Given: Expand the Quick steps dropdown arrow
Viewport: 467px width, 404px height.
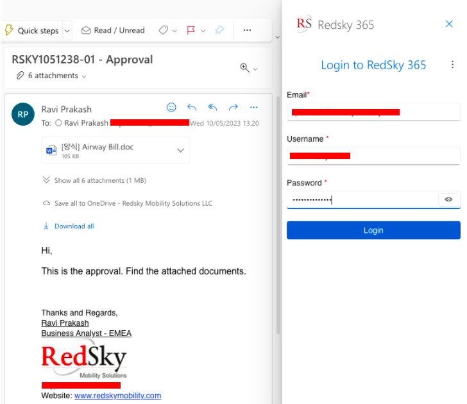Looking at the screenshot, I should [67, 30].
